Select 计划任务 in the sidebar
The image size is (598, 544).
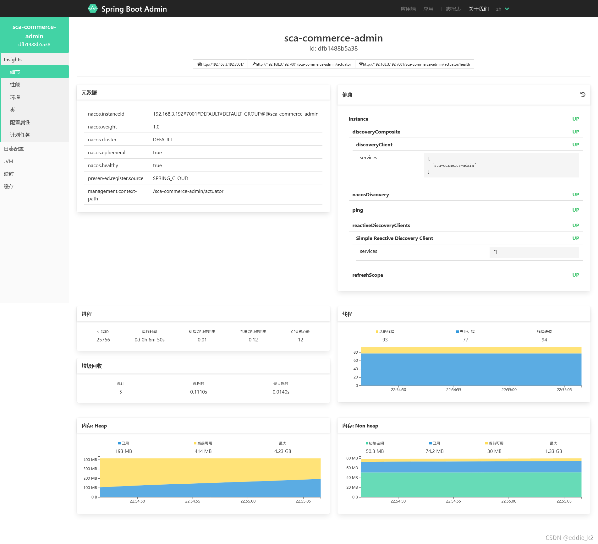tap(35, 135)
